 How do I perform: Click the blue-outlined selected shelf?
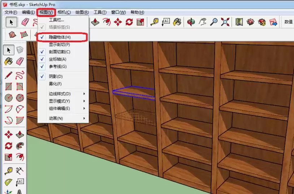point(134,93)
